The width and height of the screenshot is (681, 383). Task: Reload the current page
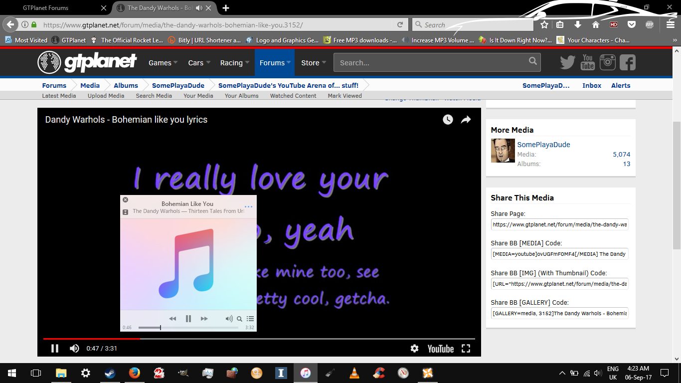coord(400,24)
